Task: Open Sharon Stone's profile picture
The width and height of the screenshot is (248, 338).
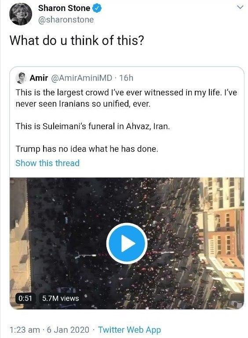Action: (x=21, y=14)
